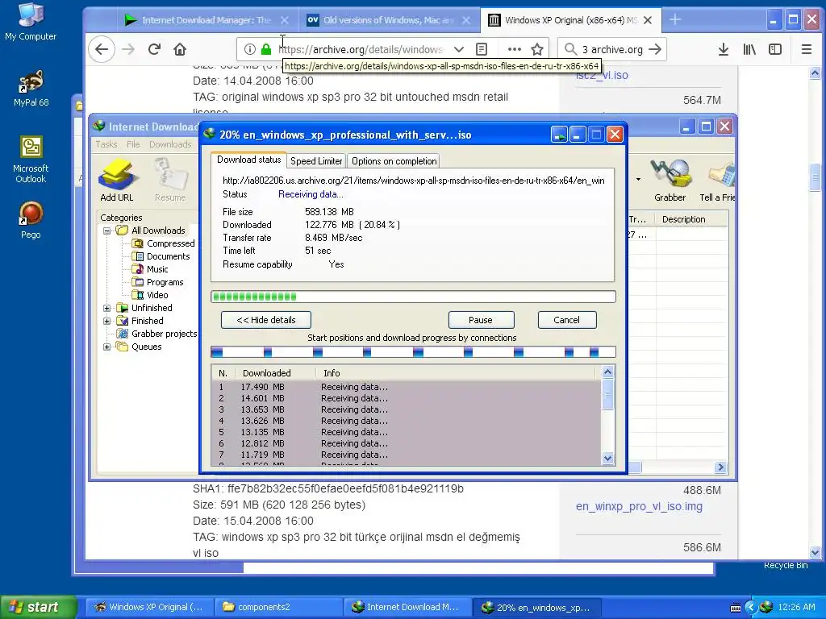This screenshot has width=826, height=619.
Task: Open page actions three-dots menu
Action: tap(514, 49)
